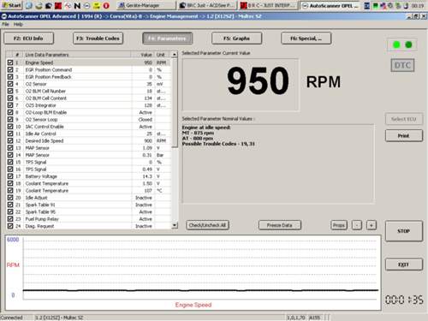Click the Props button
428x321 pixels.
click(339, 225)
